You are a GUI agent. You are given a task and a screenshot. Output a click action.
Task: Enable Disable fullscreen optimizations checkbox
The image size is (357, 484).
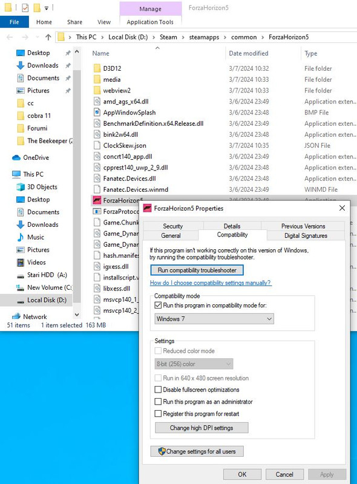coord(158,390)
